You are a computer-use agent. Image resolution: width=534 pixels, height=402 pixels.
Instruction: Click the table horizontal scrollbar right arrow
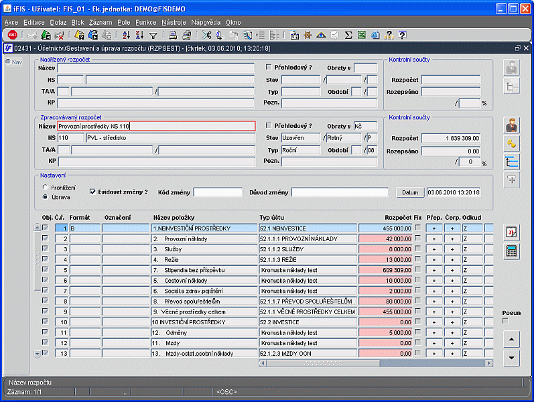[490, 362]
